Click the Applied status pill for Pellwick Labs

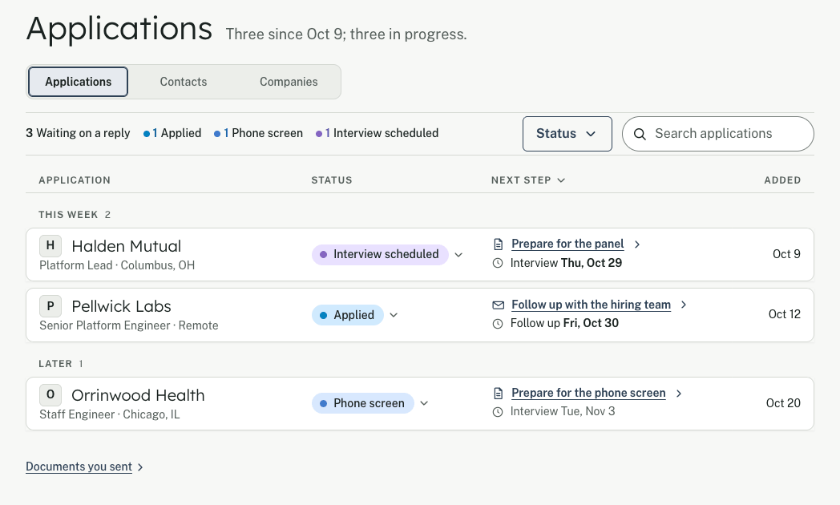(x=347, y=315)
